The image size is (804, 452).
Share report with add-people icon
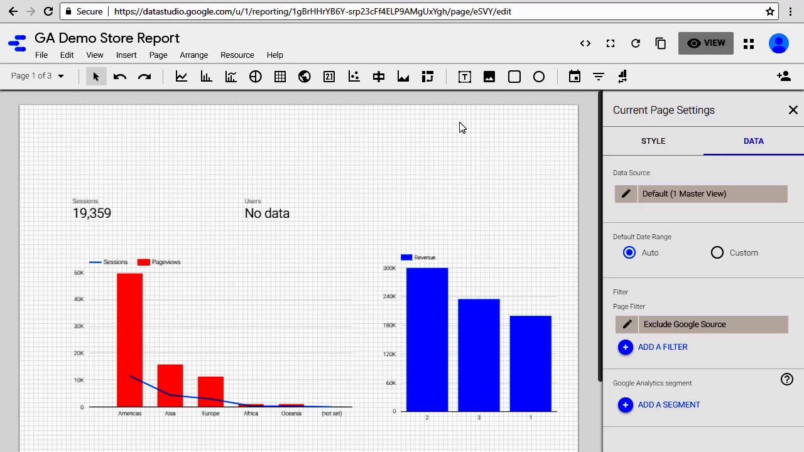click(783, 76)
